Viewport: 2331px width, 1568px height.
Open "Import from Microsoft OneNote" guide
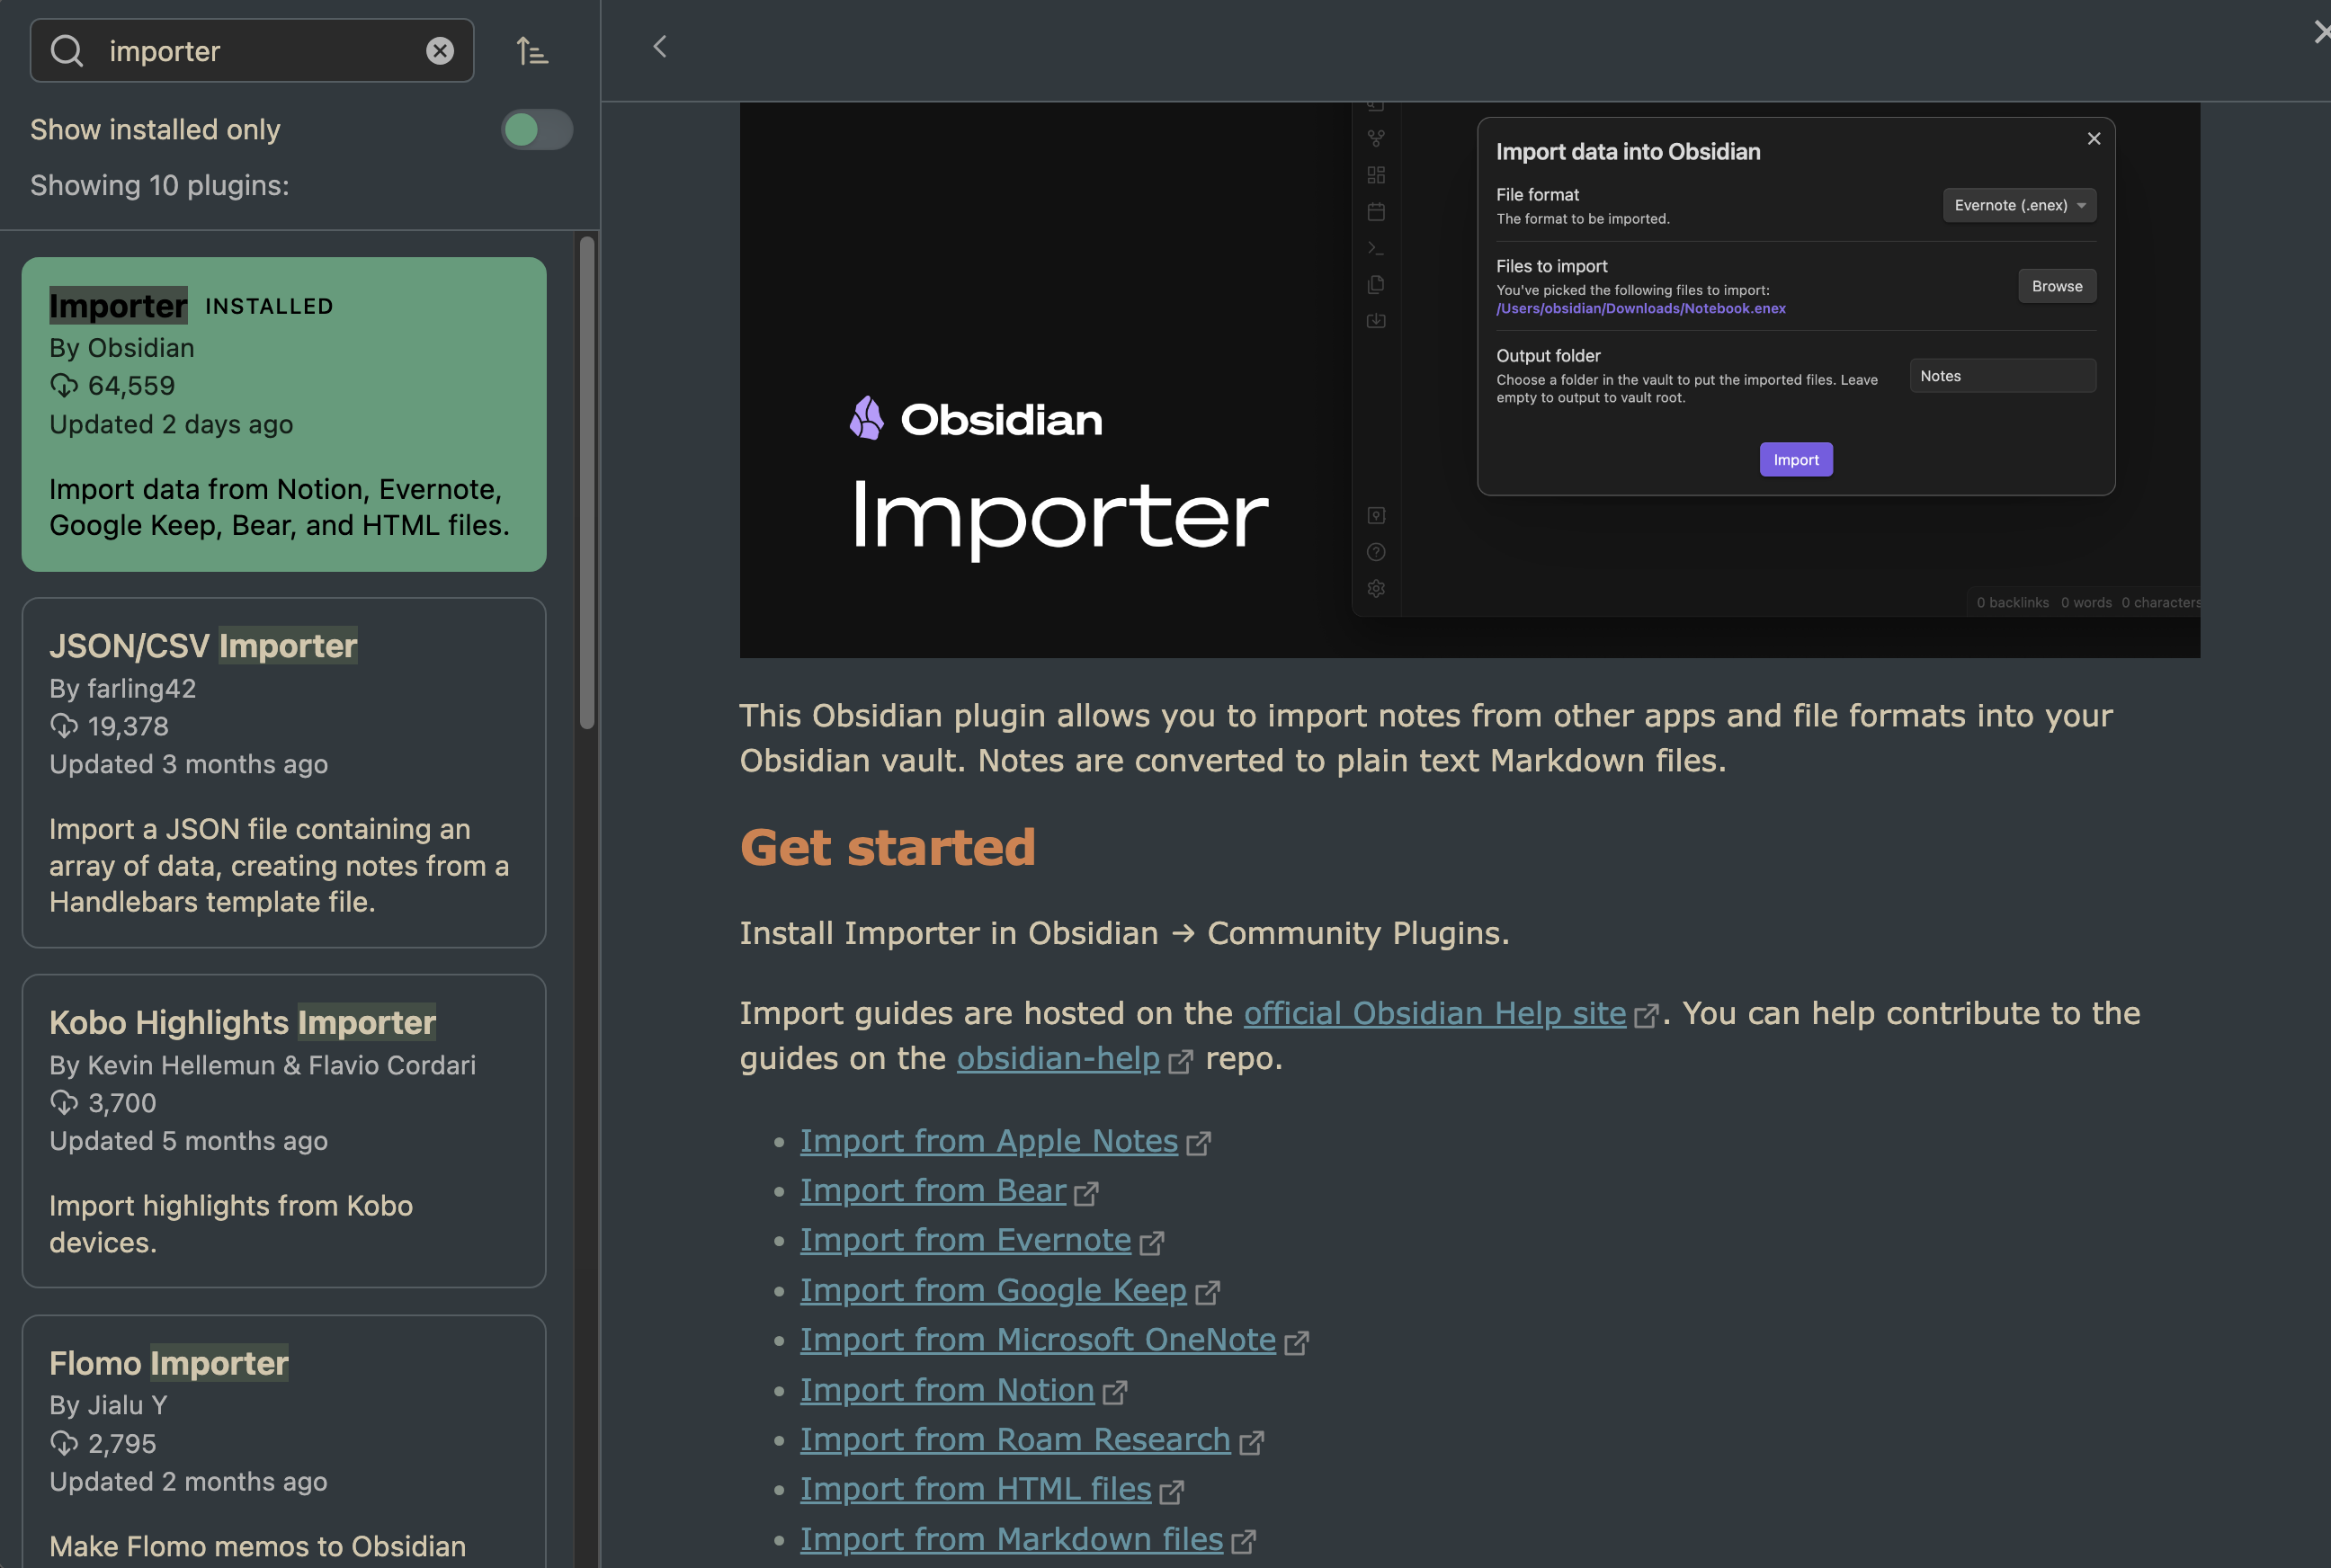(1038, 1340)
